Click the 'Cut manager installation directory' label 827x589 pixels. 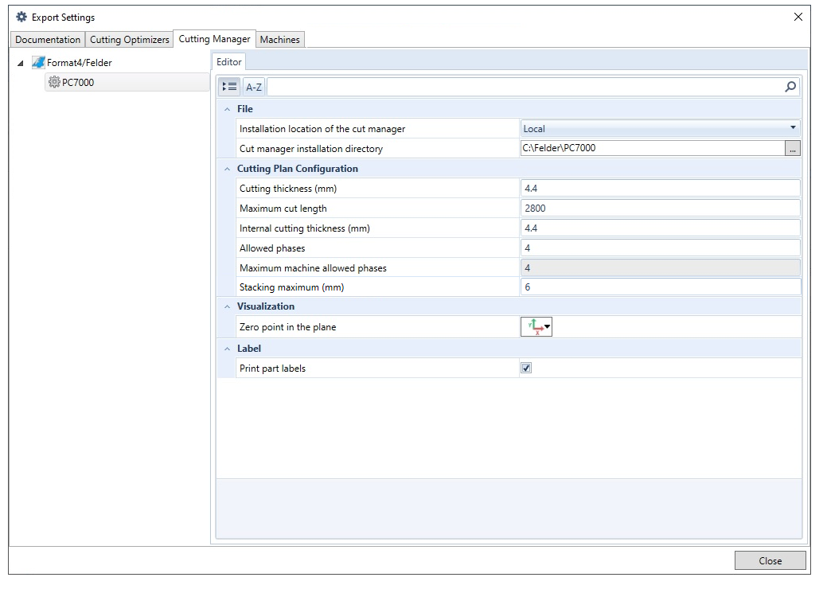coord(311,149)
